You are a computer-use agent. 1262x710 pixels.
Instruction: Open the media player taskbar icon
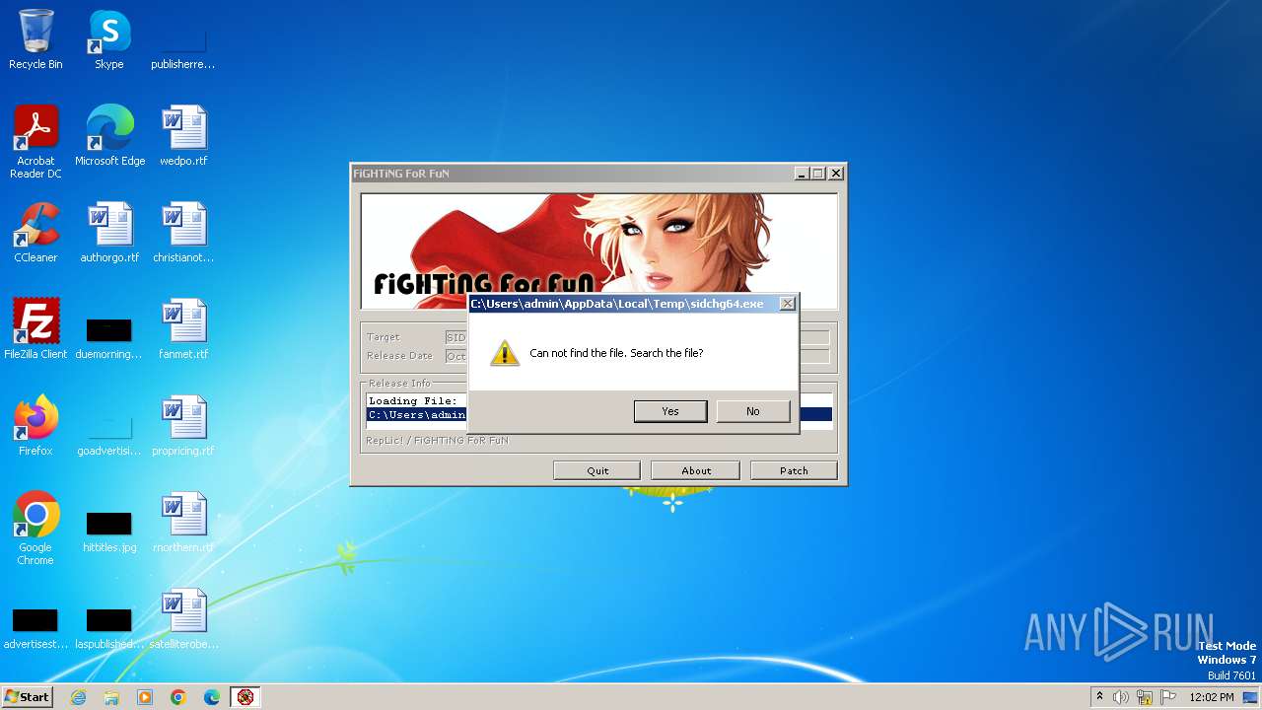coord(145,697)
